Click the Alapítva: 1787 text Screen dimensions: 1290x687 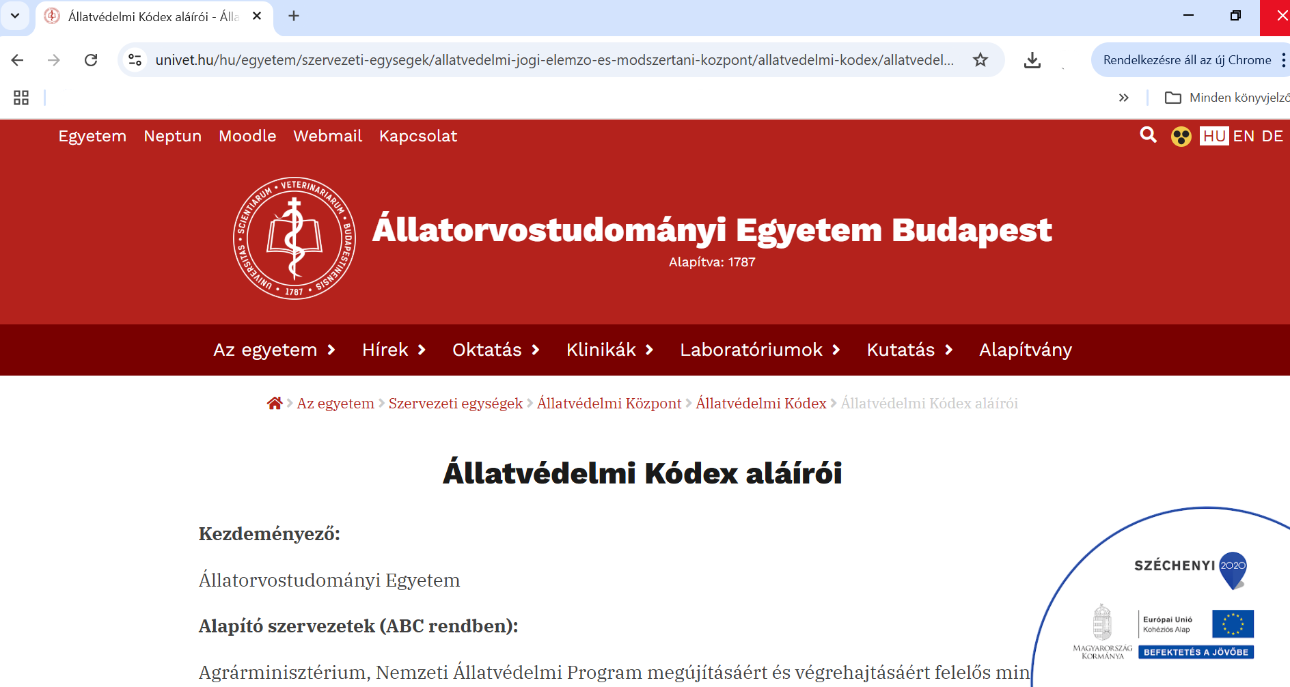click(x=712, y=262)
